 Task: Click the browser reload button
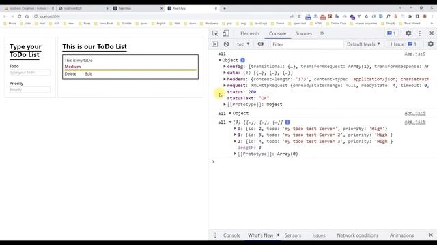20,16
